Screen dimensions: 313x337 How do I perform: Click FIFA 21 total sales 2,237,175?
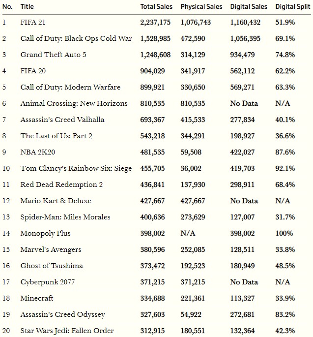[x=155, y=22]
